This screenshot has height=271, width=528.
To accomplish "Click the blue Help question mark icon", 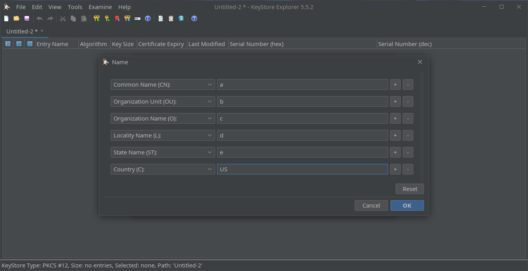I will (194, 19).
